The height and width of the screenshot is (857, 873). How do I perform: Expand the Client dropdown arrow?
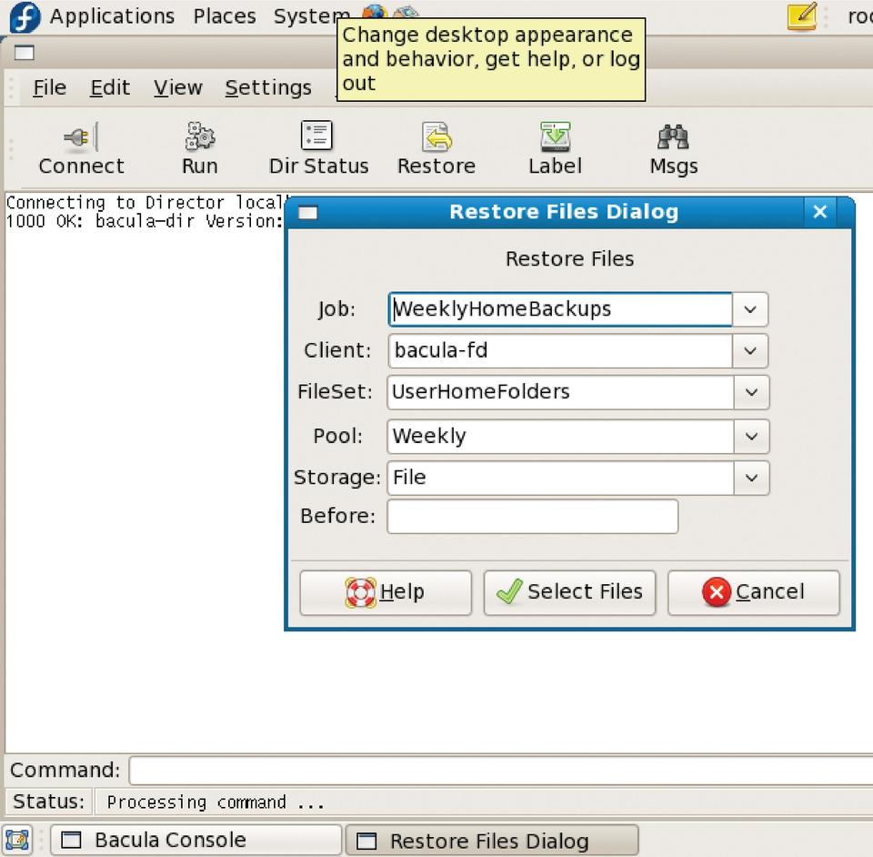pos(750,351)
